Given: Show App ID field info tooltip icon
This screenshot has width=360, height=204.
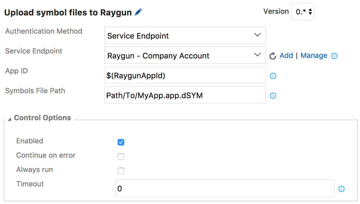Looking at the screenshot, I should 273,76.
